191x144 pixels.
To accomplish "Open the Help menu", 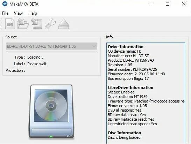I will click(x=33, y=13).
